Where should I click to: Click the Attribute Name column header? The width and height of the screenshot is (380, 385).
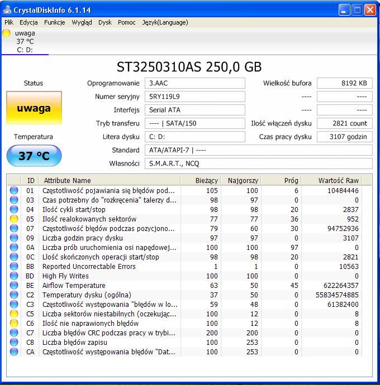coord(110,180)
